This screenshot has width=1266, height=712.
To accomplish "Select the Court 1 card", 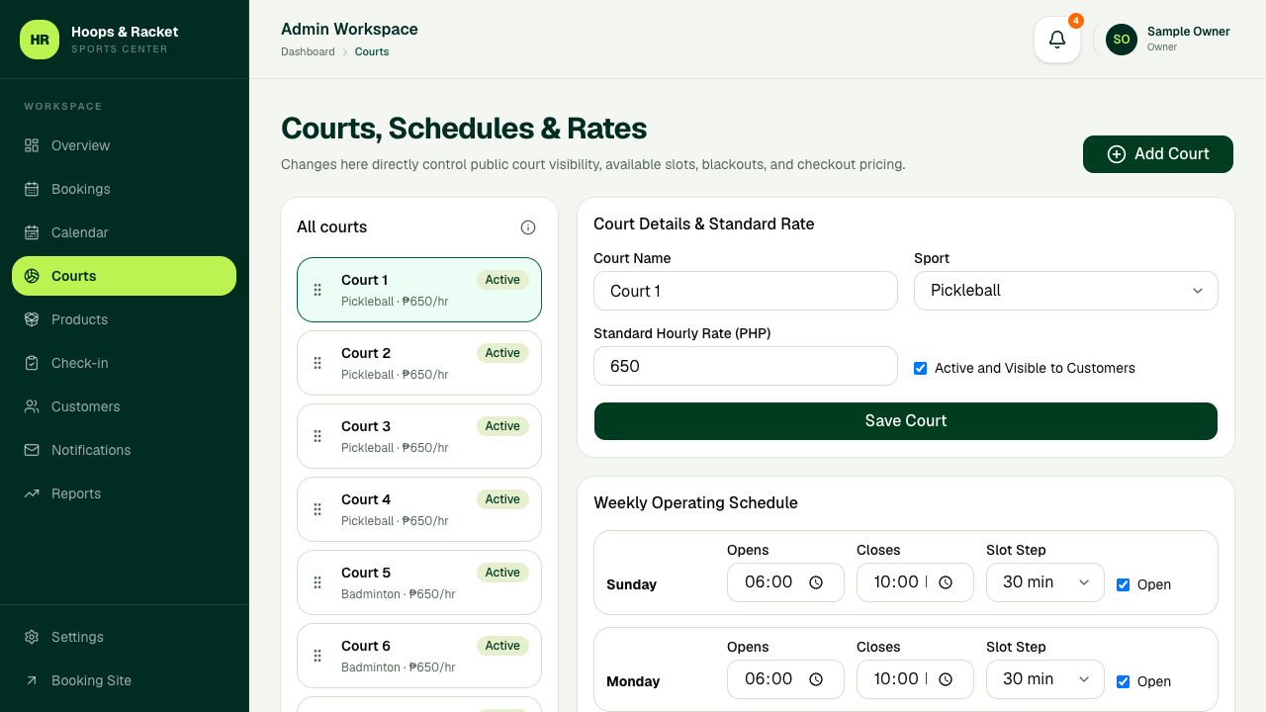I will pyautogui.click(x=419, y=290).
